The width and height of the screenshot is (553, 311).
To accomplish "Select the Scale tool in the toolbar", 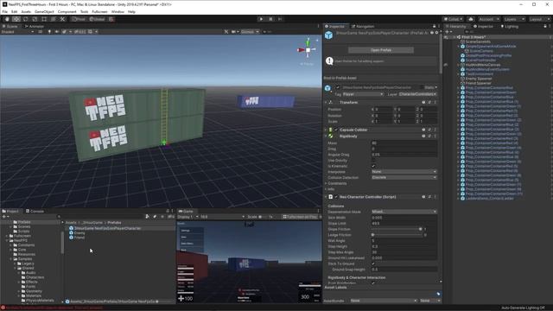I will pos(35,19).
